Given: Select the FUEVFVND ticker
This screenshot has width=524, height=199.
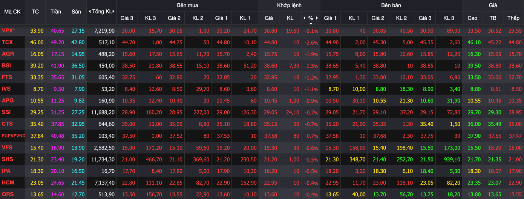Looking at the screenshot, I should (13, 136).
